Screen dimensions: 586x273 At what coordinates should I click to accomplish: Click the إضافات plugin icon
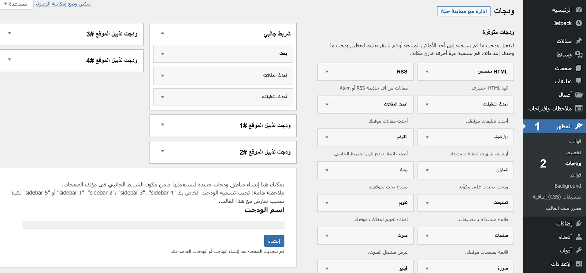[579, 223]
